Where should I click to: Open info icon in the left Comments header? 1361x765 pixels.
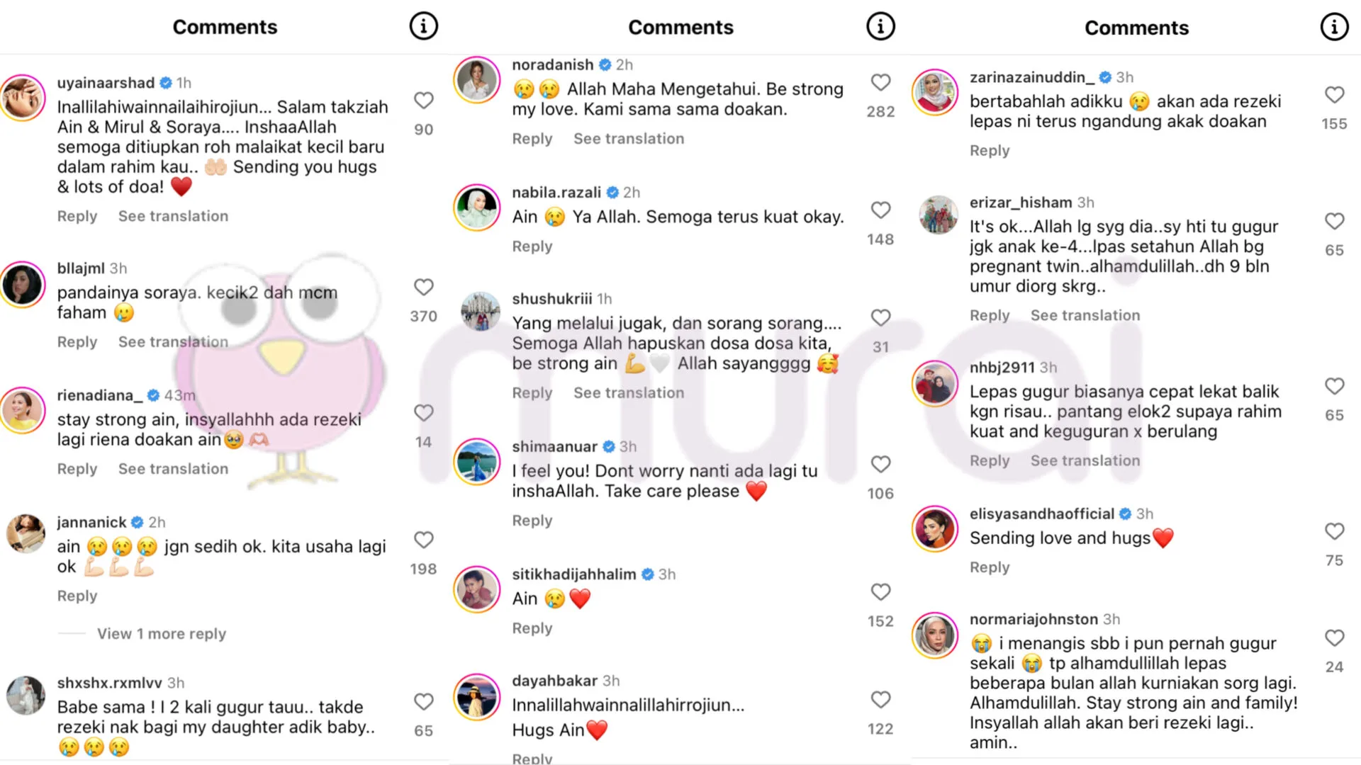[423, 27]
